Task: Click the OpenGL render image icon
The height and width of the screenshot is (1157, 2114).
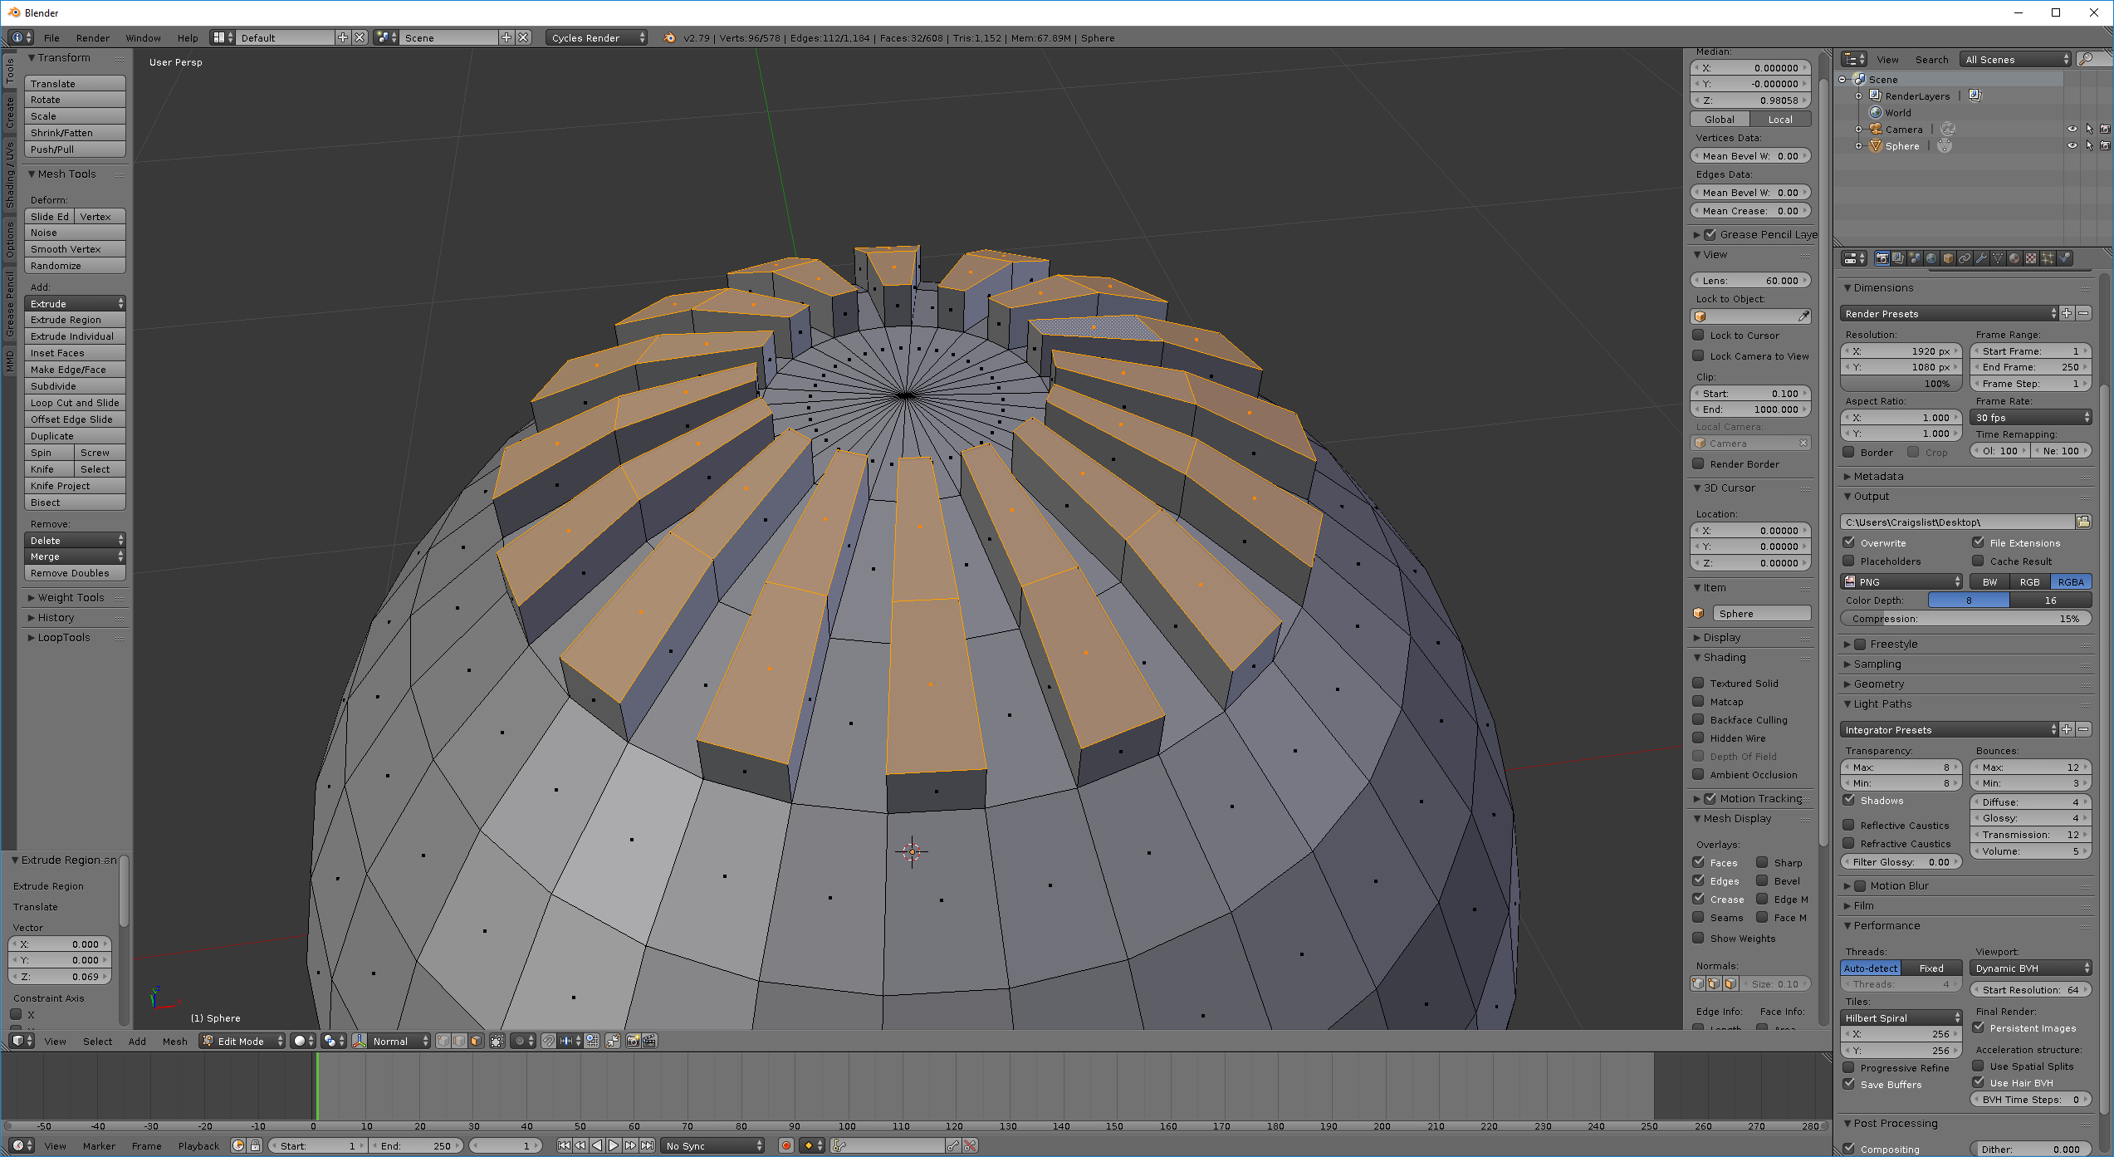Action: coord(633,1041)
